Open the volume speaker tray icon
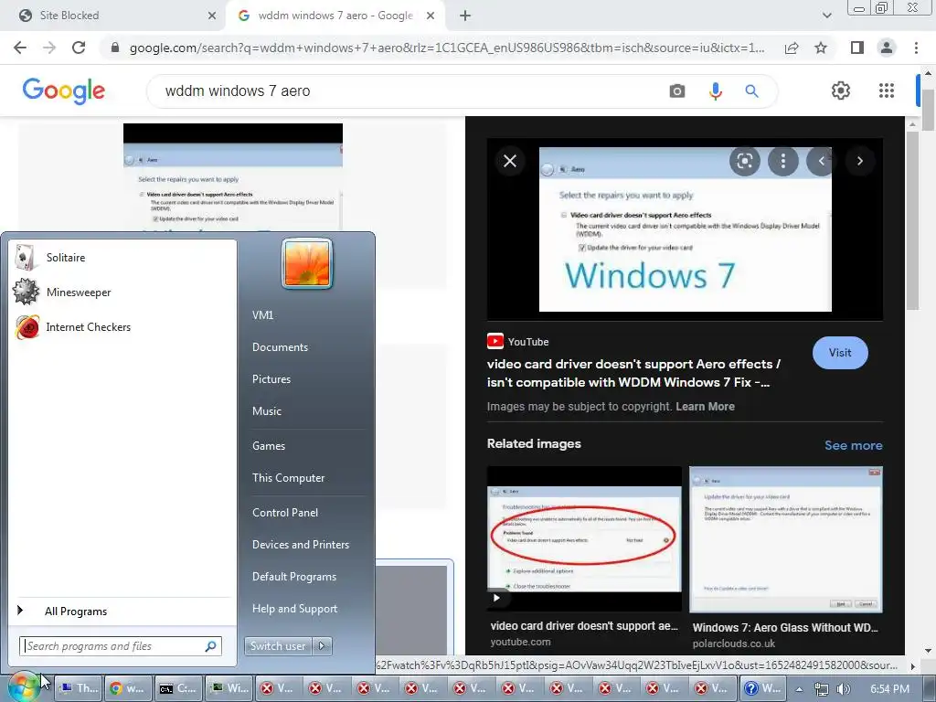Image resolution: width=936 pixels, height=702 pixels. pyautogui.click(x=843, y=689)
